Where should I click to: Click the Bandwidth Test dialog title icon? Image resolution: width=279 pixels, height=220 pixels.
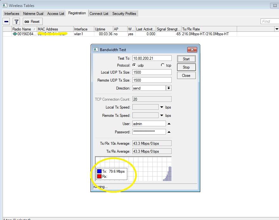click(x=96, y=50)
